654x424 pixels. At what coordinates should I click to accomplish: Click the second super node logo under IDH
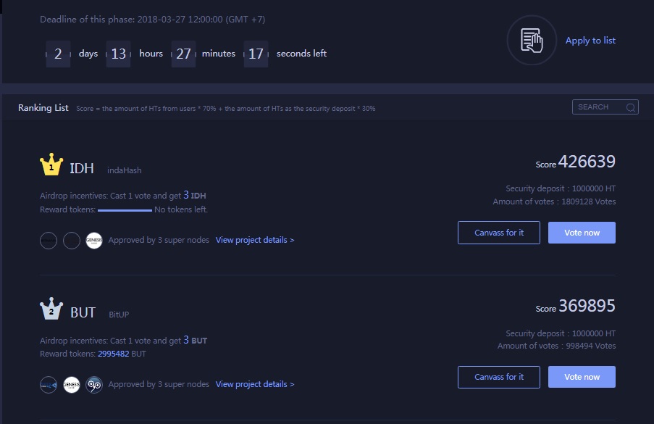71,241
